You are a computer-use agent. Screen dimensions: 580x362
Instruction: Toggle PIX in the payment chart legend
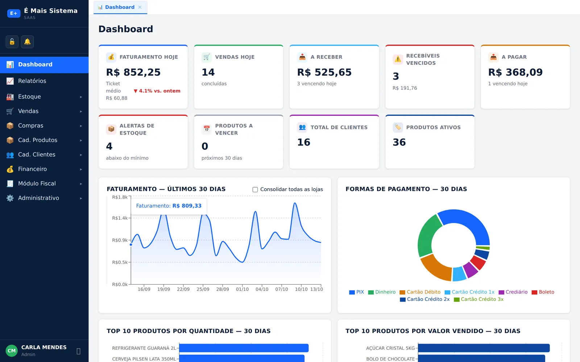point(357,292)
